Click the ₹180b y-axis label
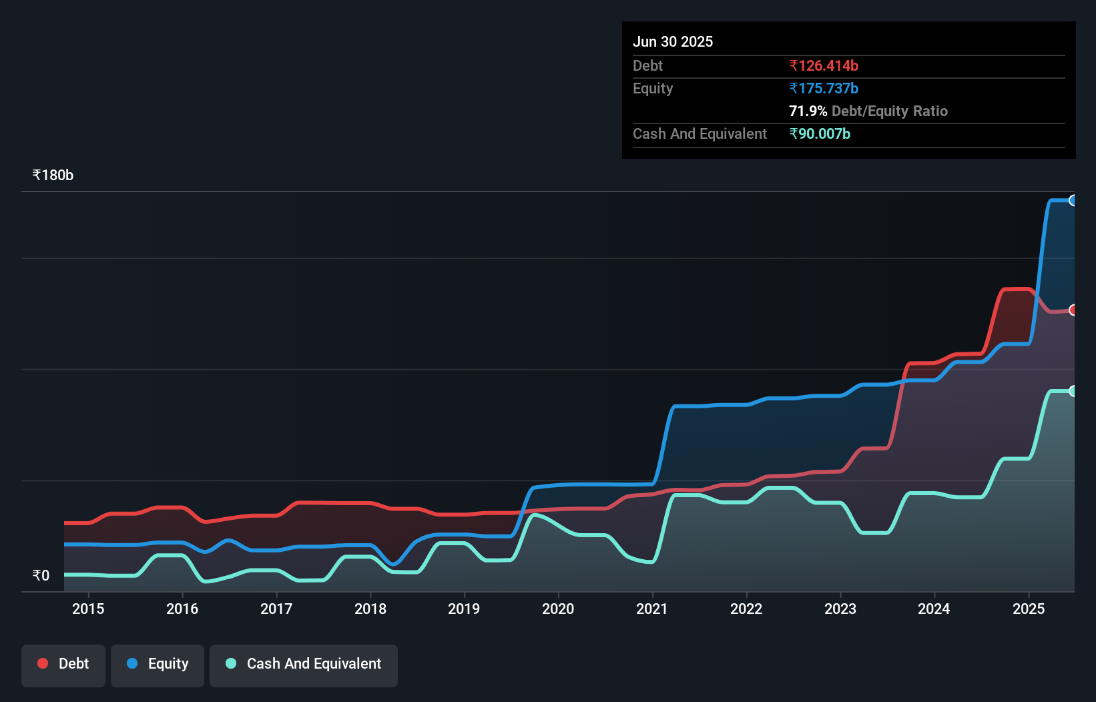Image resolution: width=1096 pixels, height=702 pixels. 53,175
